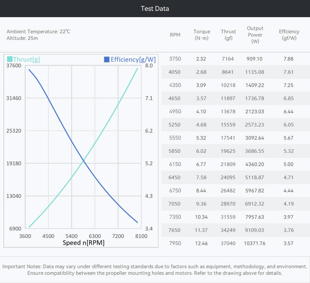The width and height of the screenshot is (310, 283).
Task: Select the thrust value "7164"
Action: click(228, 59)
